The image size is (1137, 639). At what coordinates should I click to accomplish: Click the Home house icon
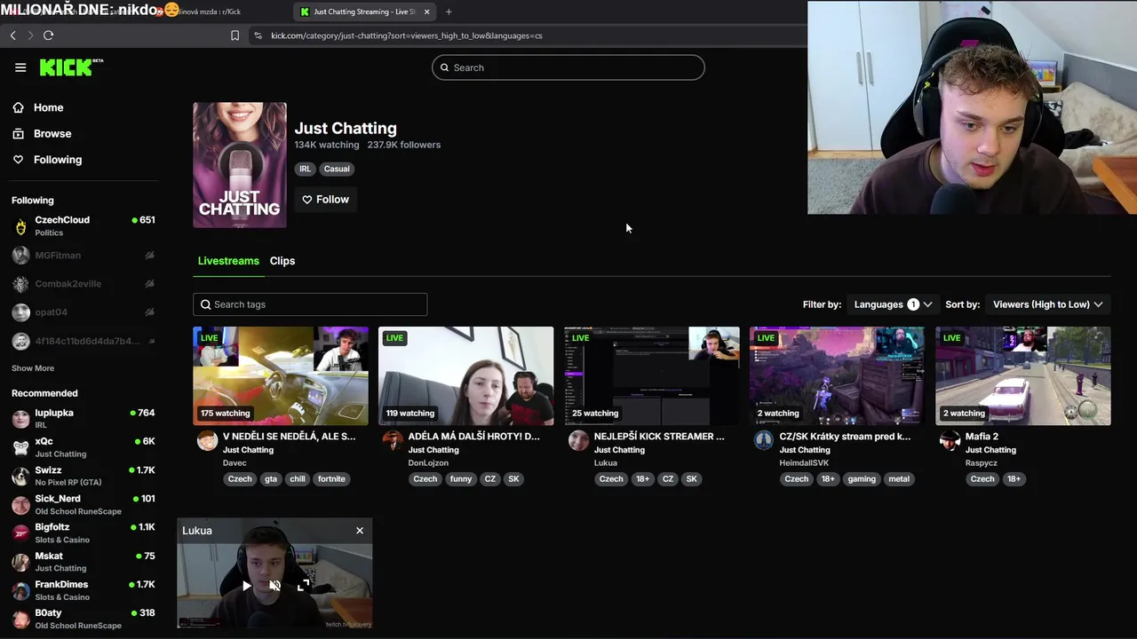(x=18, y=107)
